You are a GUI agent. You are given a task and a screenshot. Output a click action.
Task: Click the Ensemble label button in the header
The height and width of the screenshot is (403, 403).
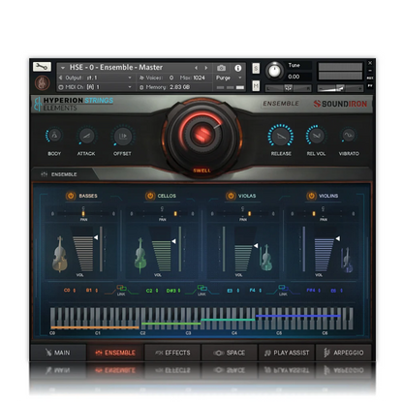[281, 104]
